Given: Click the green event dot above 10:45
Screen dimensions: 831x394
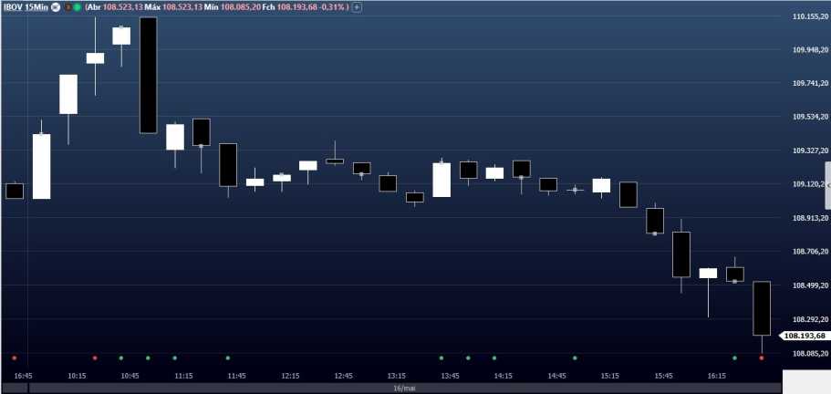Looking at the screenshot, I should 121,358.
